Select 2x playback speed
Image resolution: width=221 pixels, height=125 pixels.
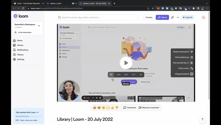point(141,75)
